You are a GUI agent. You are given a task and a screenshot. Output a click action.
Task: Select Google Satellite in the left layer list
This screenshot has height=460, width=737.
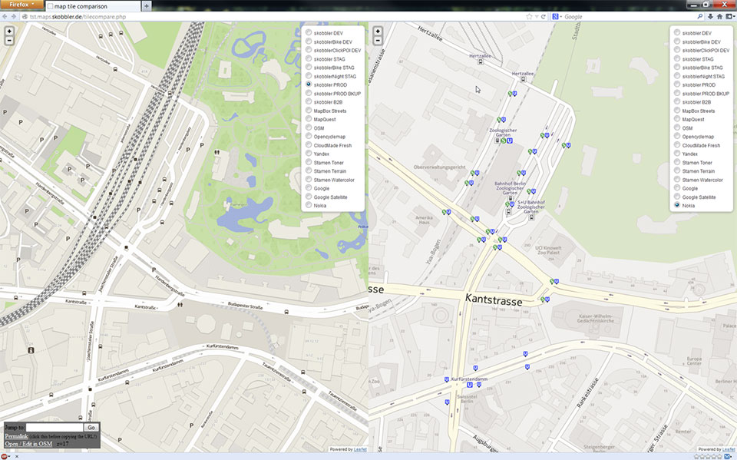point(309,197)
